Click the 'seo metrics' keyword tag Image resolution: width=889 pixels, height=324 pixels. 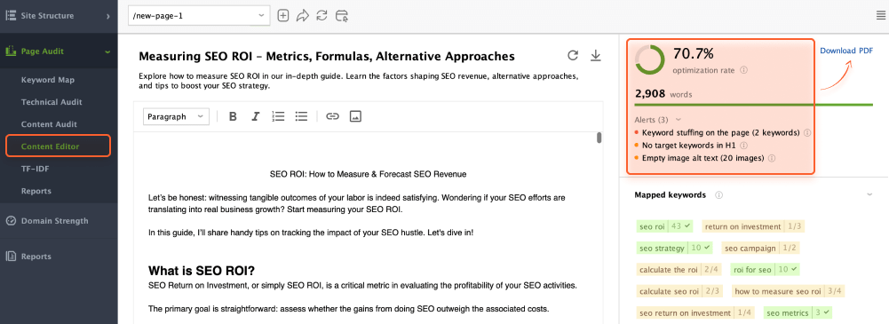[798, 312]
